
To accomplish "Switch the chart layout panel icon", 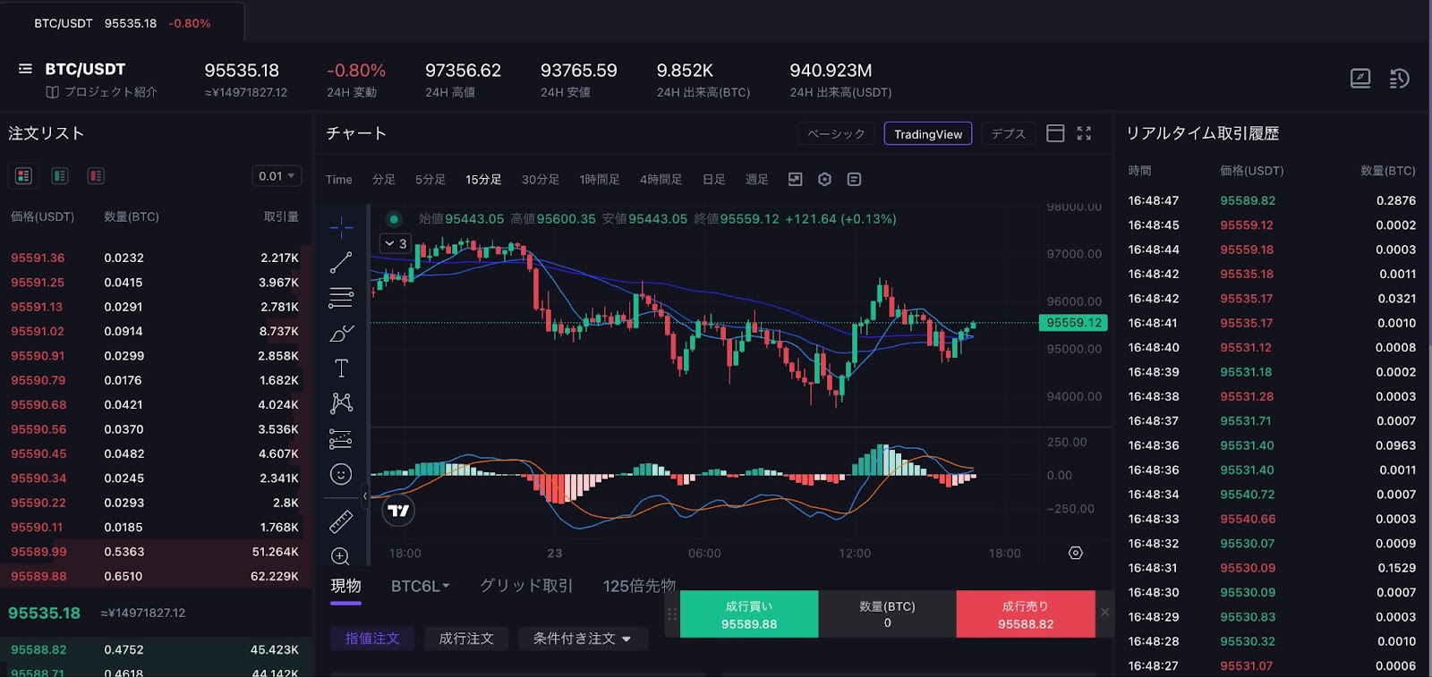I will point(1055,133).
